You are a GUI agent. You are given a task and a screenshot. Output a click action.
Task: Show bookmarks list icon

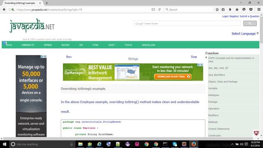point(223,9)
